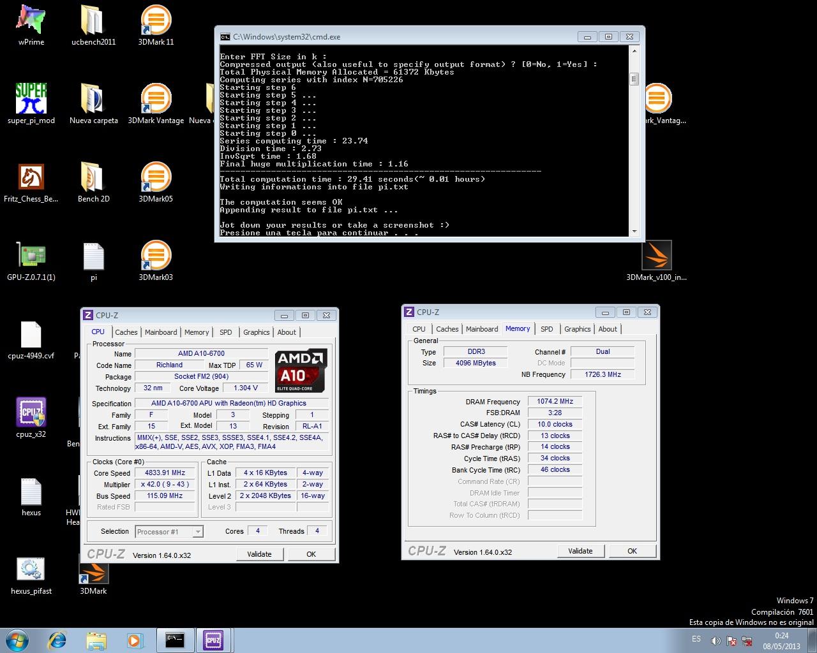The height and width of the screenshot is (653, 817).
Task: Open the cpuz_x32 desktop icon
Action: (x=31, y=418)
